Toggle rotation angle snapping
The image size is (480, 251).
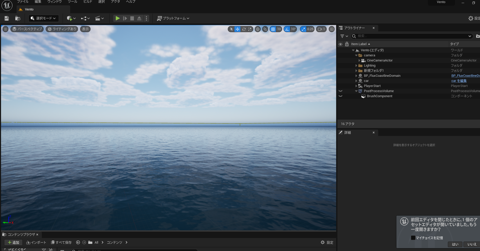pyautogui.click(x=287, y=29)
